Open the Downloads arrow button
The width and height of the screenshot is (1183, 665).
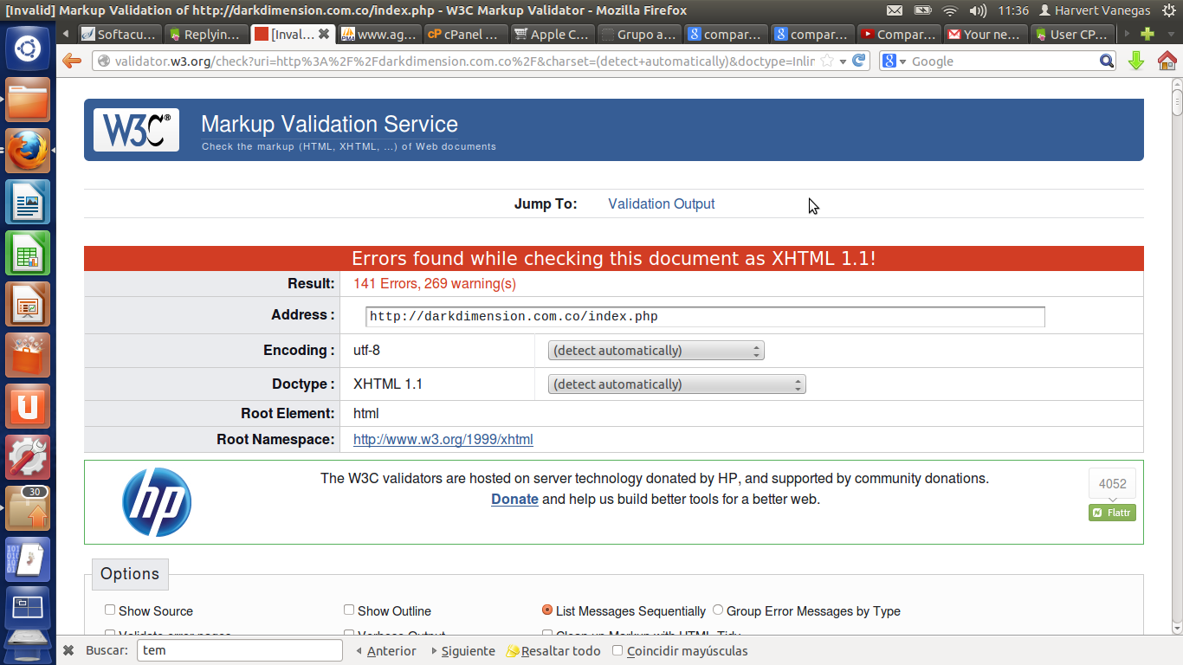pyautogui.click(x=1136, y=61)
